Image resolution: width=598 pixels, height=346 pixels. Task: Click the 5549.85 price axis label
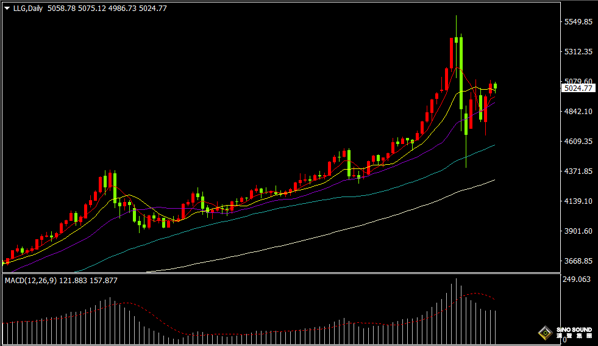pos(578,22)
